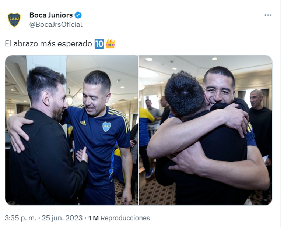
Task: Open the Boca Juniors profile name
Action: click(x=51, y=15)
